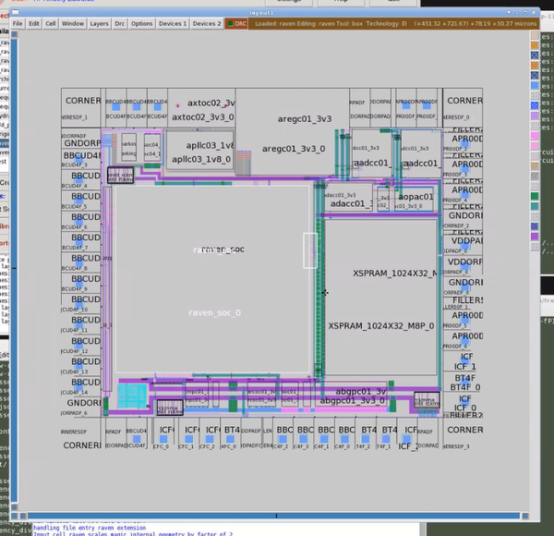This screenshot has height=536, width=554.
Task: Open the Cell menu
Action: coord(51,24)
